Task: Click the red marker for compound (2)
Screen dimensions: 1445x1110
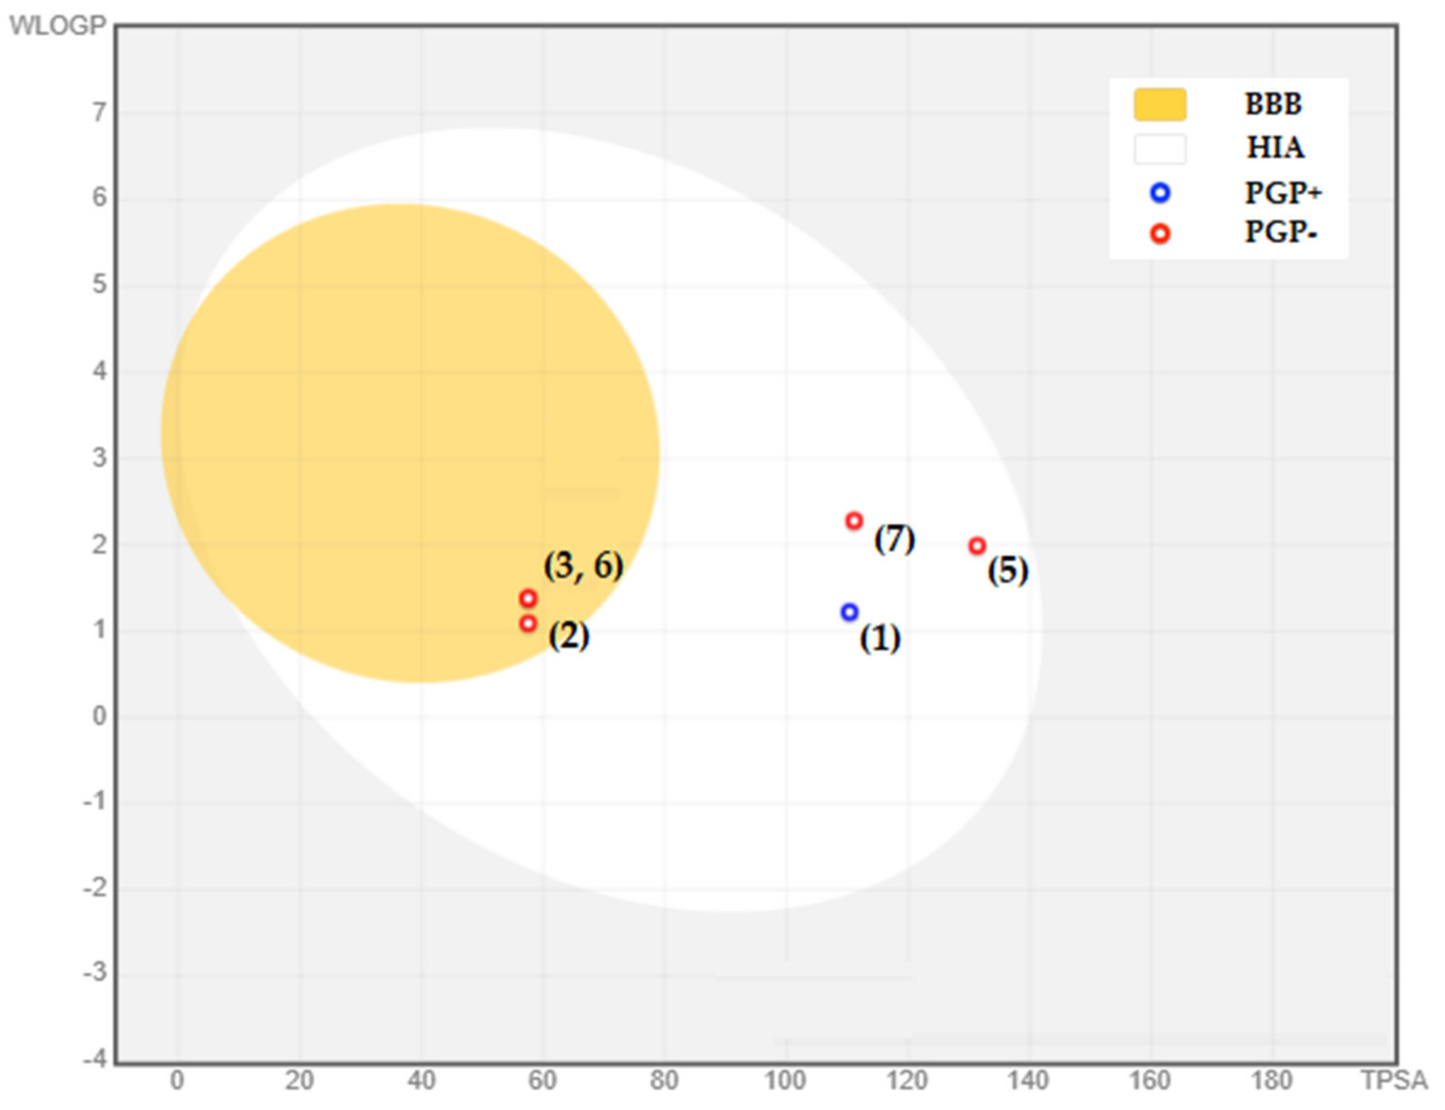Action: 528,623
